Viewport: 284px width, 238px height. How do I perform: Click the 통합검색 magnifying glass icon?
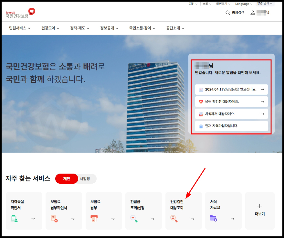(228, 13)
